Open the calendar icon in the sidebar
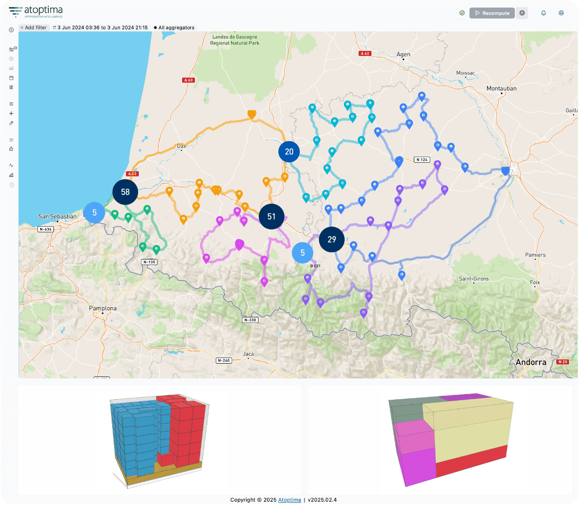579x505 pixels. pos(11,78)
